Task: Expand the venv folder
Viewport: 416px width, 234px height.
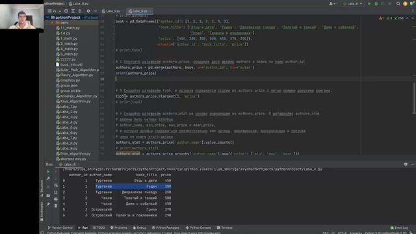Action: coord(52,23)
